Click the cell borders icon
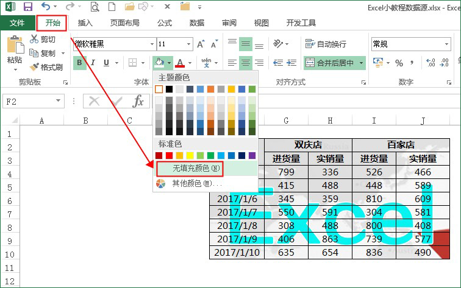Image resolution: width=461 pixels, height=288 pixels. point(132,63)
